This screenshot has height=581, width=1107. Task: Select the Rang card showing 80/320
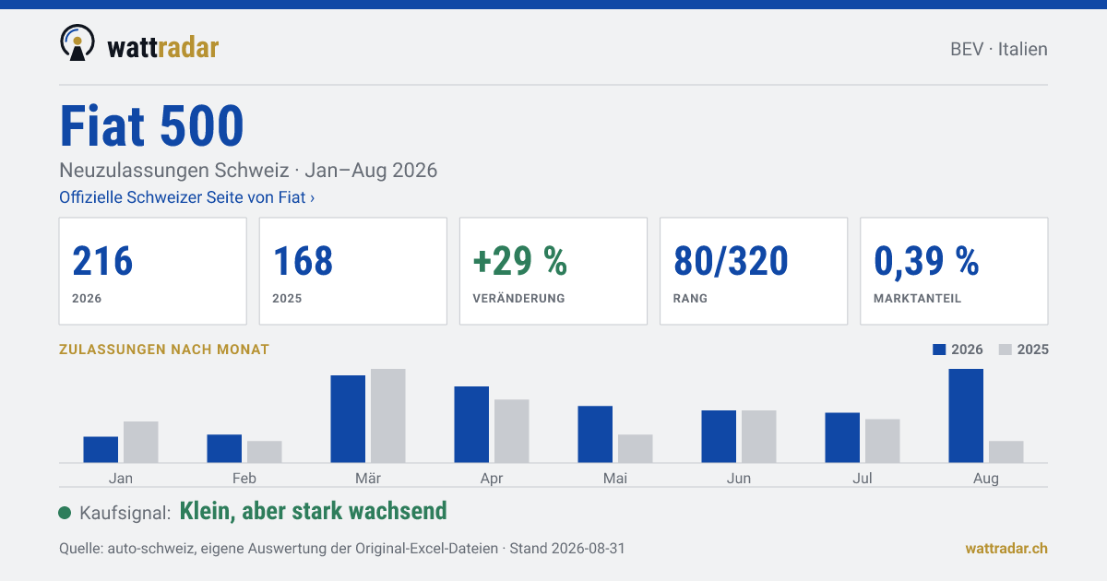(754, 271)
